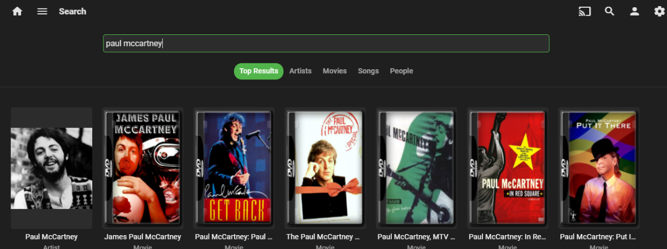The image size is (667, 249).
Task: Select the Top Results tab
Action: [258, 71]
